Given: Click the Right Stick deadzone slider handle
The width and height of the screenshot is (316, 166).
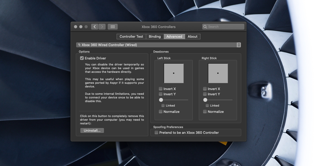Looking at the screenshot, I should [205, 100].
